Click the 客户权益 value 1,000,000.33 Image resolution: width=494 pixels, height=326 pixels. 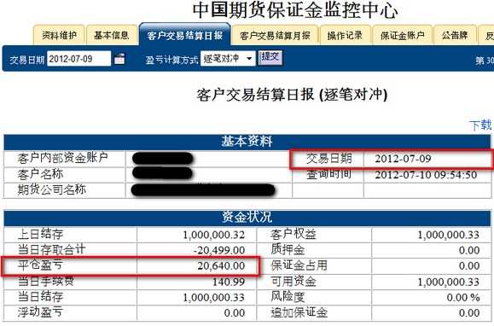448,235
